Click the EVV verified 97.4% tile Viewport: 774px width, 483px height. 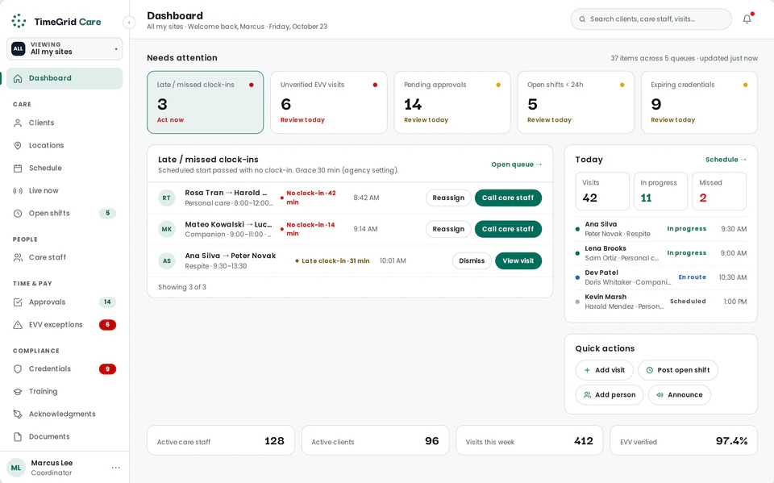coord(684,440)
